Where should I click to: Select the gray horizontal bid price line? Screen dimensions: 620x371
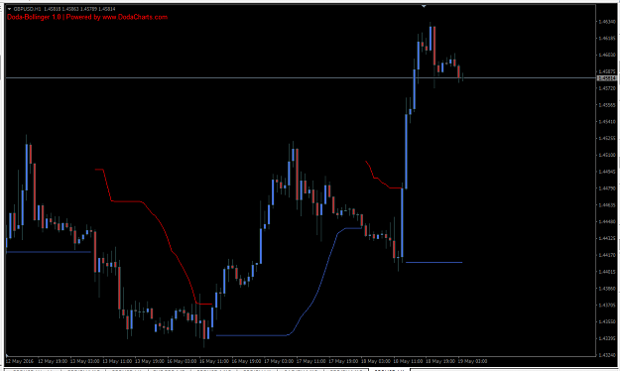click(x=301, y=78)
